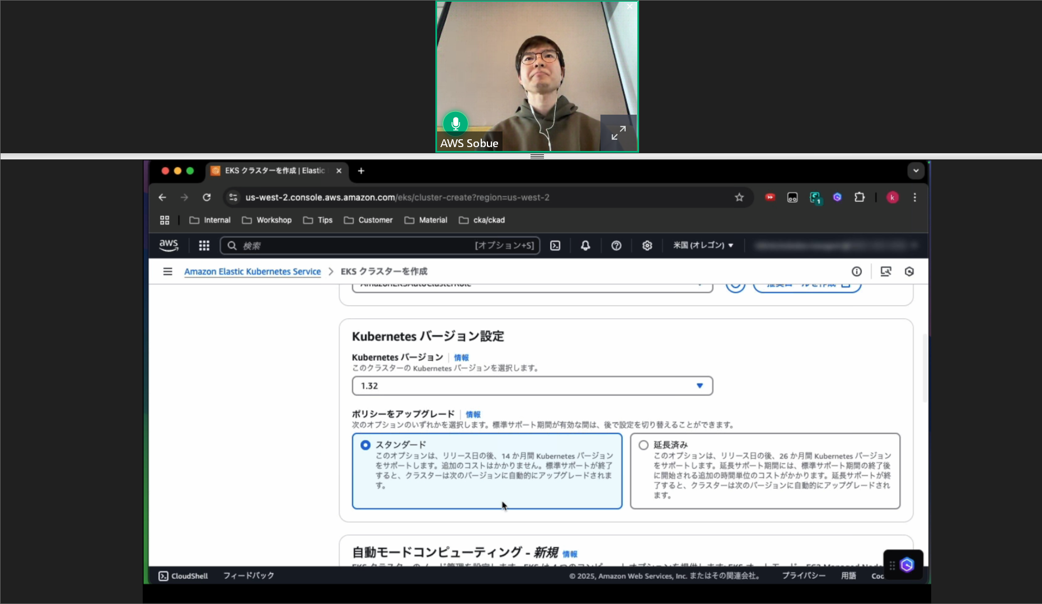Open the Workshop bookmarks folder
Viewport: 1042px width, 604px height.
click(266, 220)
